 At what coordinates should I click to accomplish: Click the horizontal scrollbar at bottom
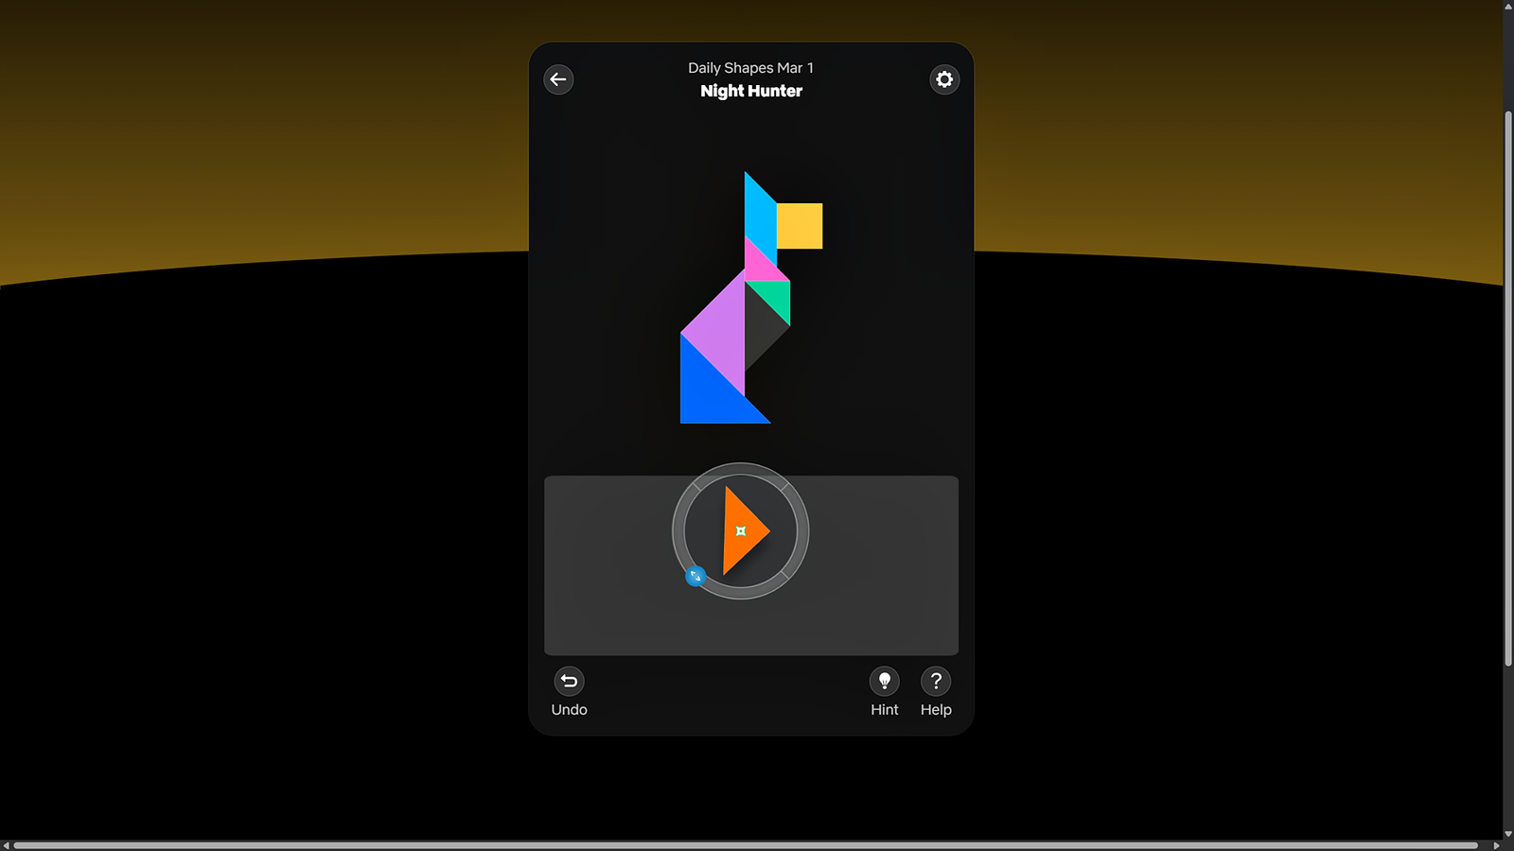746,845
